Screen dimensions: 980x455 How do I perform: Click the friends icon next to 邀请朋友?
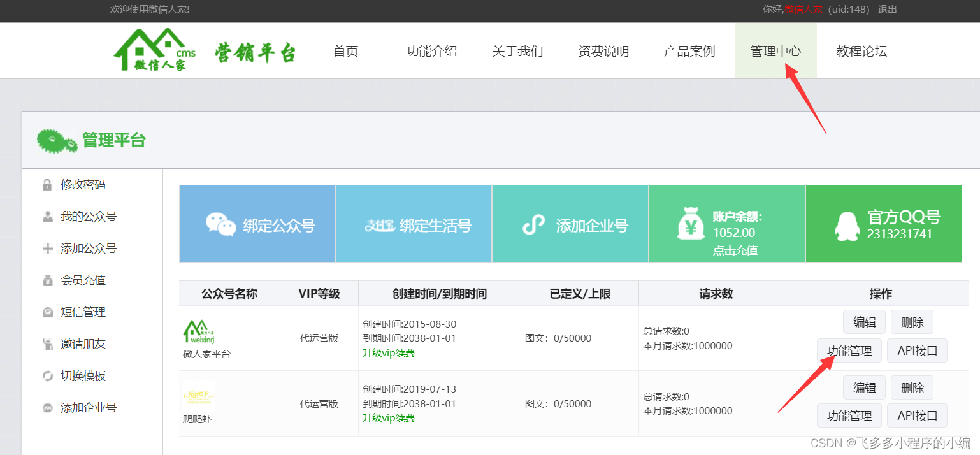click(x=47, y=344)
